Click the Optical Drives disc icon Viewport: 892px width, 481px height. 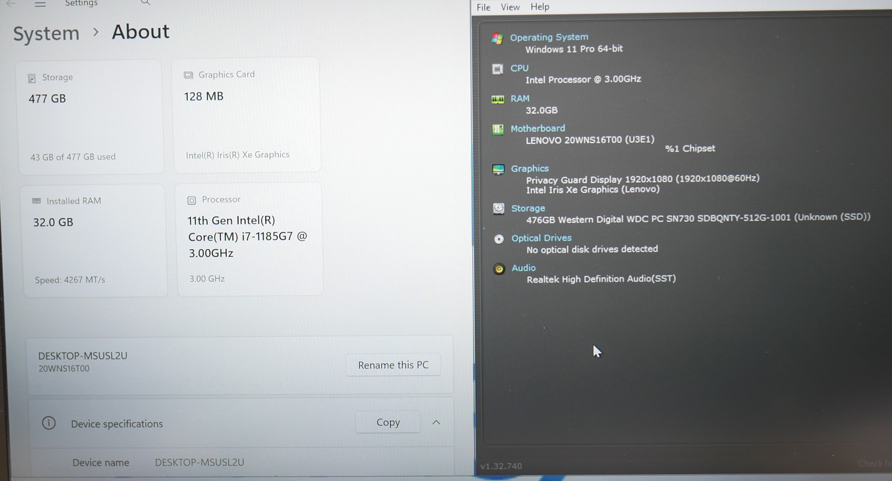click(499, 239)
